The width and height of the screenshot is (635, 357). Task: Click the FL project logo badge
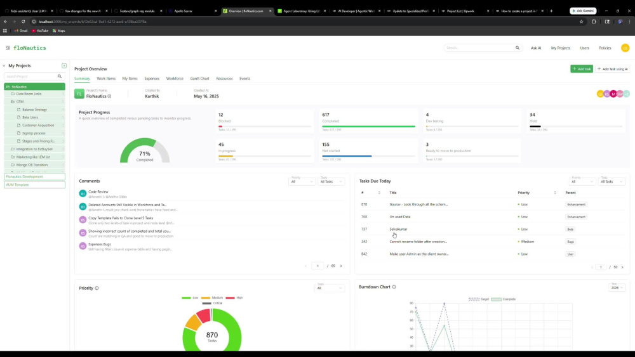79,94
